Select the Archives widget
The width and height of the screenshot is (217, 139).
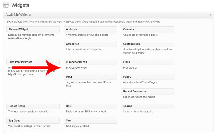pos(90,29)
